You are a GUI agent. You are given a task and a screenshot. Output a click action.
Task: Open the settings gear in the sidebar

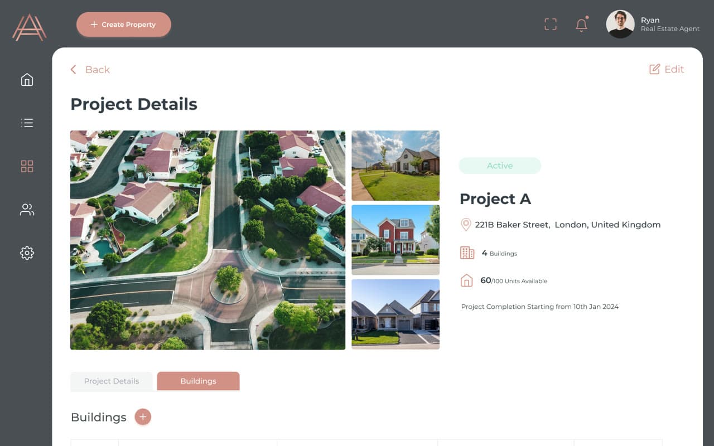tap(27, 253)
